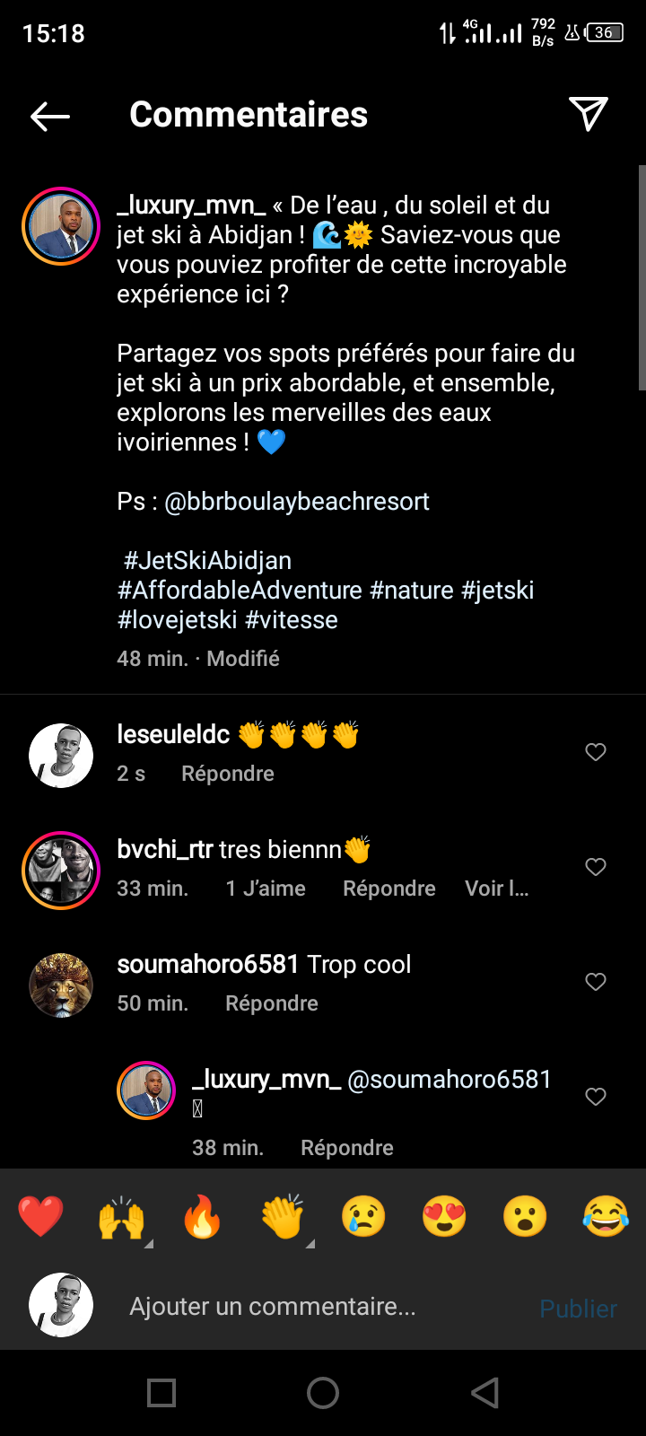Insert the crying face emoji
646x1436 pixels.
pyautogui.click(x=363, y=1217)
